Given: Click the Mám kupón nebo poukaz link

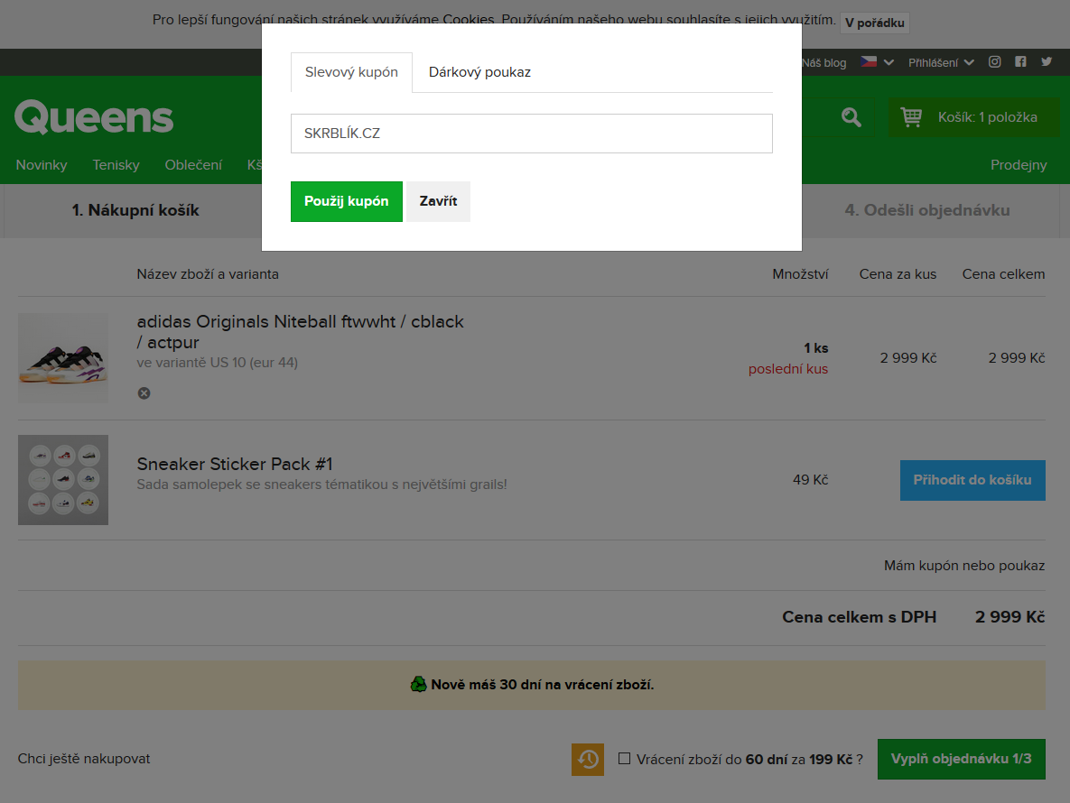Looking at the screenshot, I should point(964,566).
